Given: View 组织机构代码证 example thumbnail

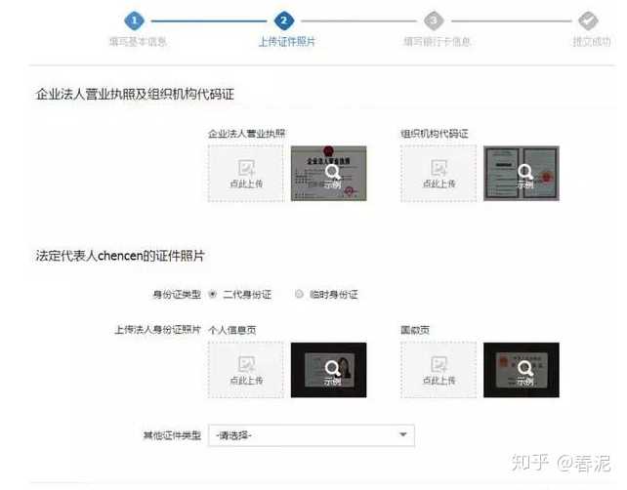Looking at the screenshot, I should (522, 174).
